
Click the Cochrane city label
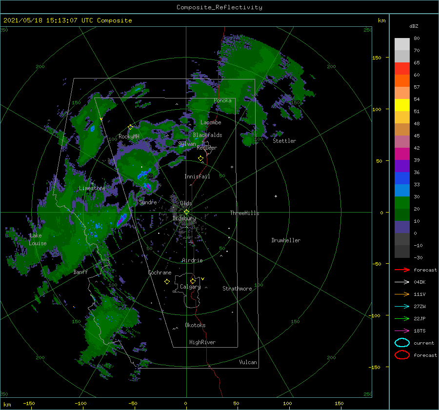point(160,273)
